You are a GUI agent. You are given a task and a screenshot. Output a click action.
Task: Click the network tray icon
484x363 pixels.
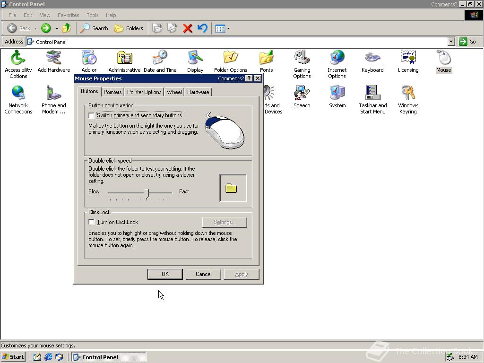point(450,357)
